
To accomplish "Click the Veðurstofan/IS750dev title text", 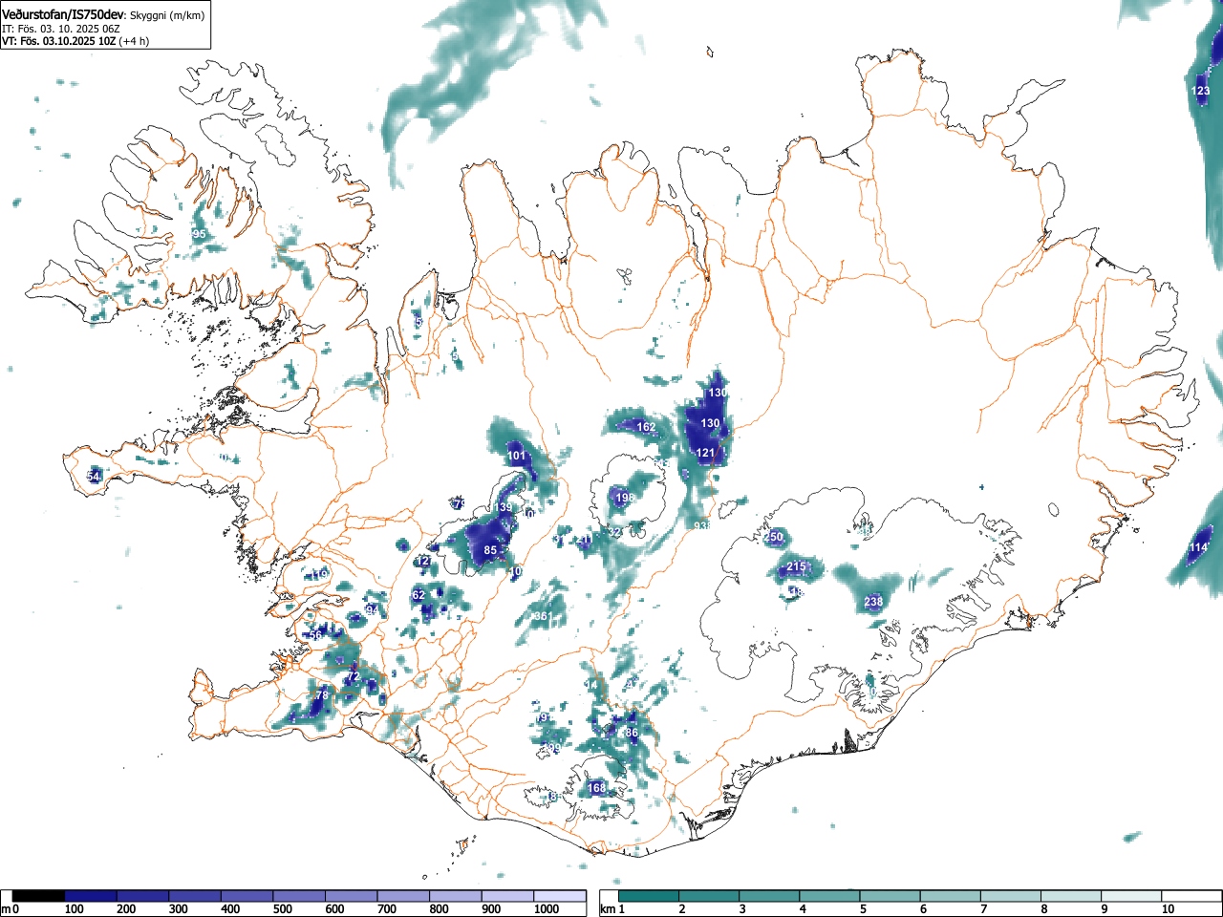I will tap(63, 15).
